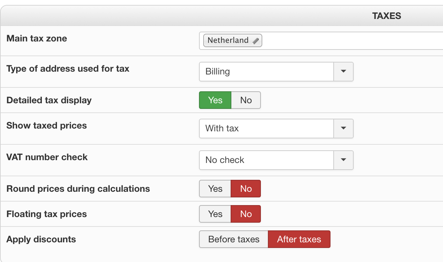Click the pencil edit icon beside Netherland

(x=256, y=41)
